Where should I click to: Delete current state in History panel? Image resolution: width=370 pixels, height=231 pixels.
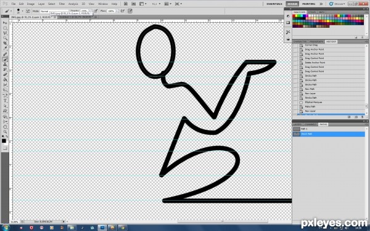(362, 117)
